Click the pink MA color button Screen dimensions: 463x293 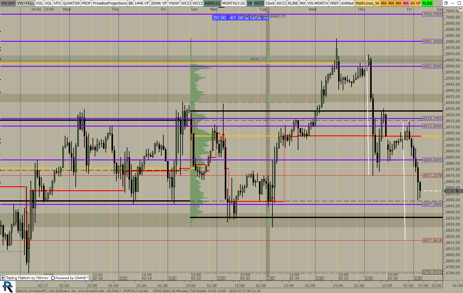406,3
